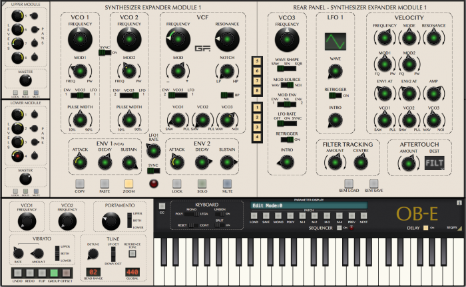Click the main panel MUTE button
Image resolution: width=466 pixels, height=287 pixels.
pos(228,184)
